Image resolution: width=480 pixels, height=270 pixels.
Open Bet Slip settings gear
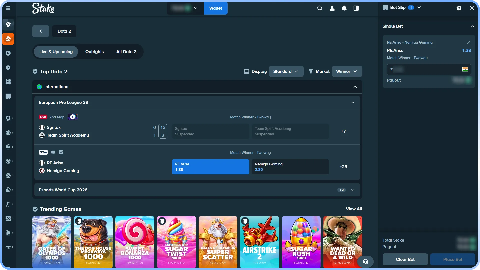pyautogui.click(x=459, y=8)
